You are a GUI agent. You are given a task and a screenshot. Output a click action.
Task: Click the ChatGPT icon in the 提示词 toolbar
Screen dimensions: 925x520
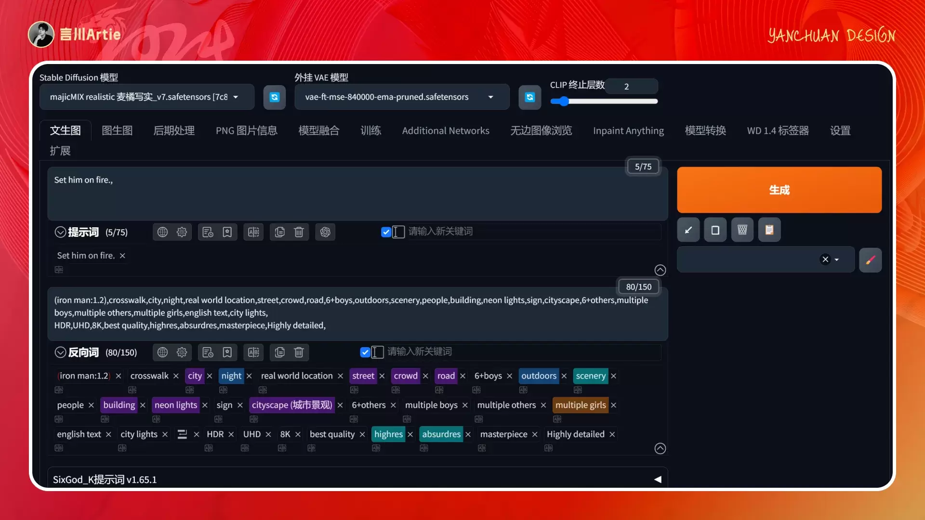pyautogui.click(x=325, y=232)
